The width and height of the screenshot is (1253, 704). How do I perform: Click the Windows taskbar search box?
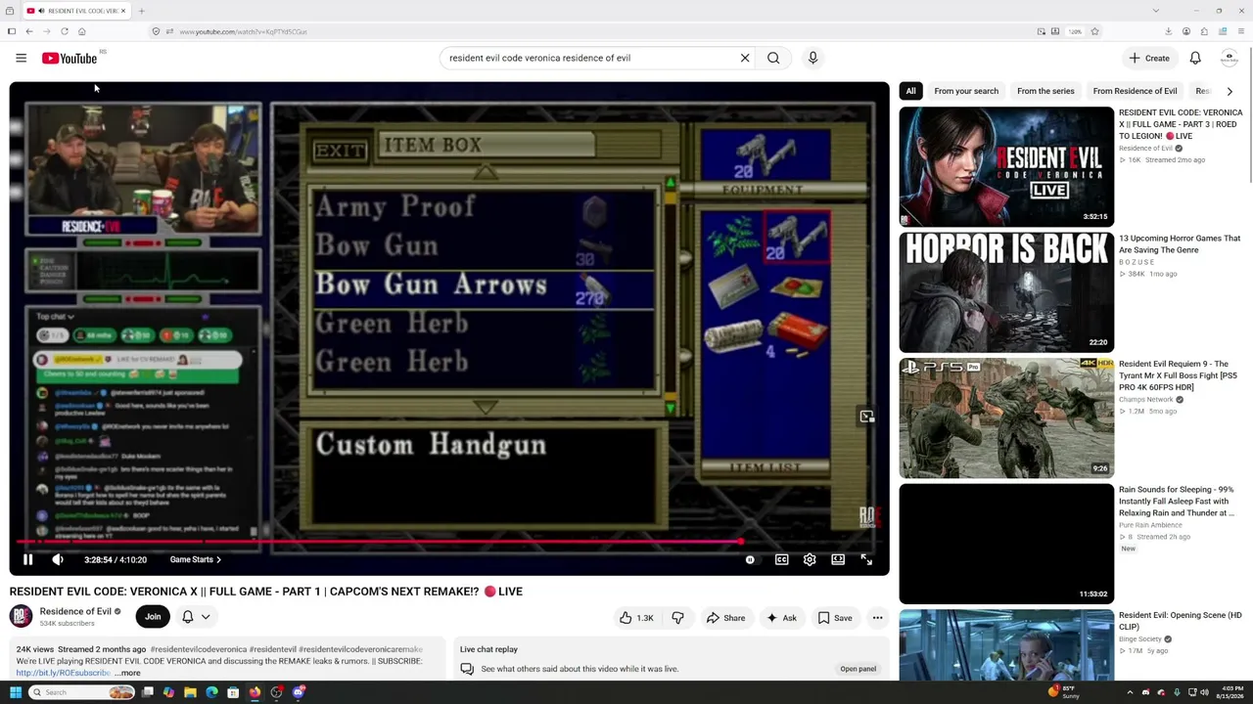[82, 692]
